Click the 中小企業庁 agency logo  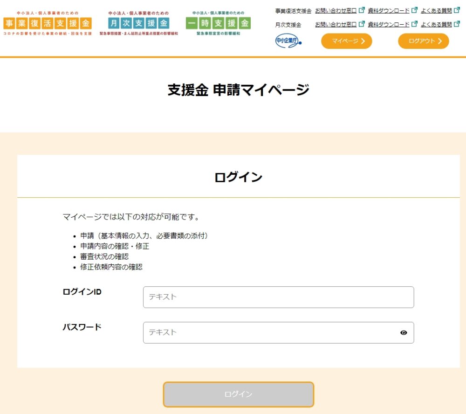point(288,41)
